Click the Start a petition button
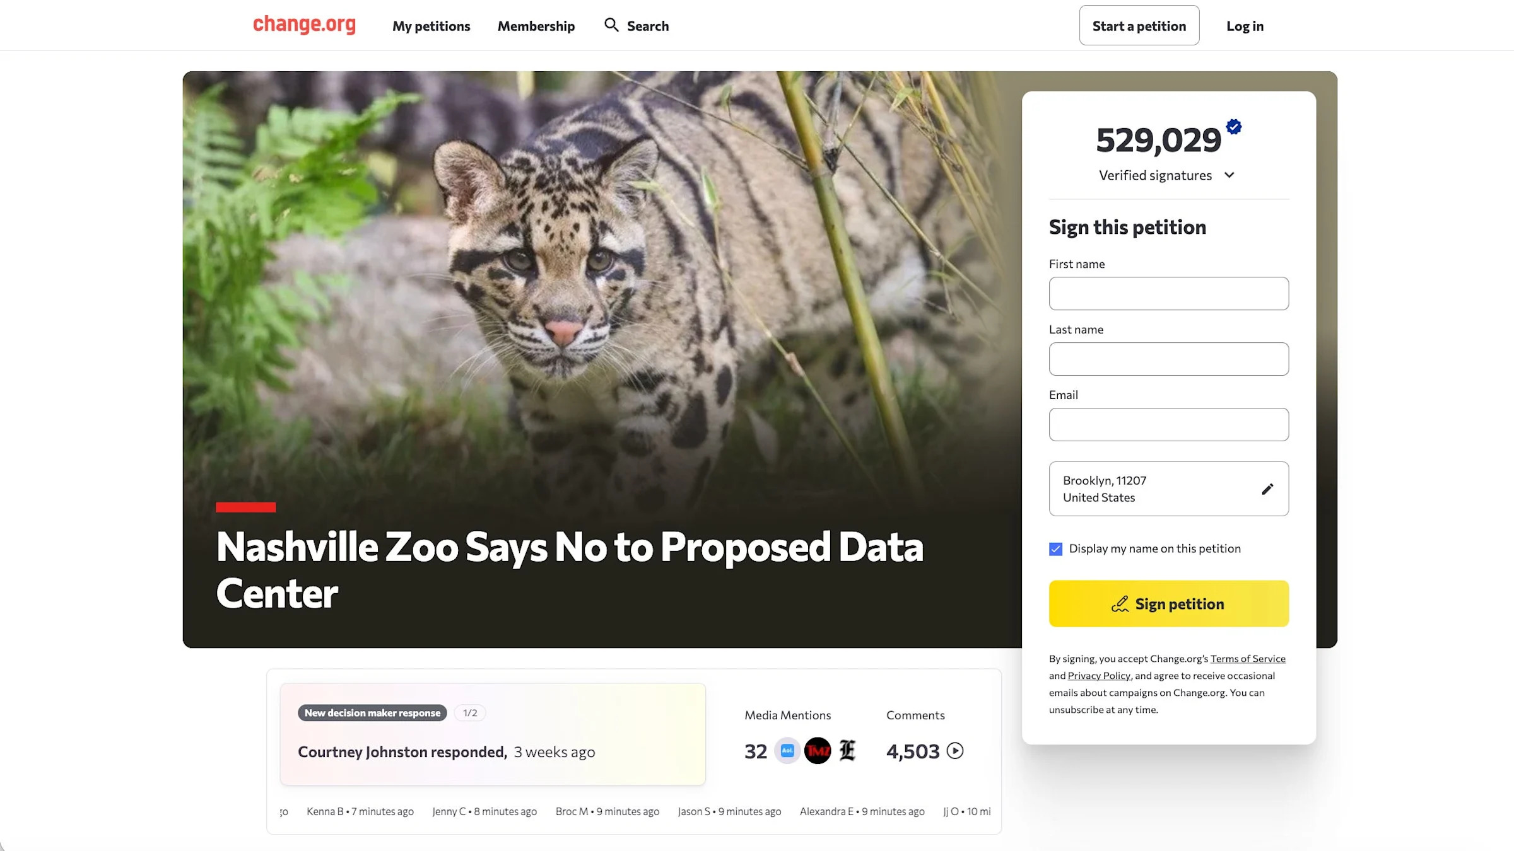The height and width of the screenshot is (851, 1514). point(1139,25)
